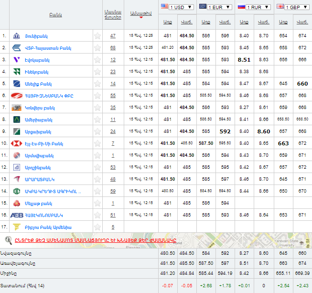Screen dimensions: 312x293
Task: Open the Ամերիաբանկ bank link
Action: click(39, 120)
